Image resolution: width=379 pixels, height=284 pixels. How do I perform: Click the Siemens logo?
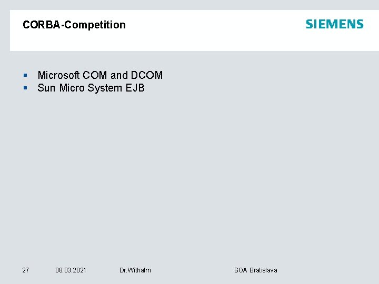click(334, 24)
